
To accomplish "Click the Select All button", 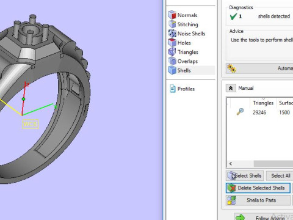I will [x=280, y=176].
